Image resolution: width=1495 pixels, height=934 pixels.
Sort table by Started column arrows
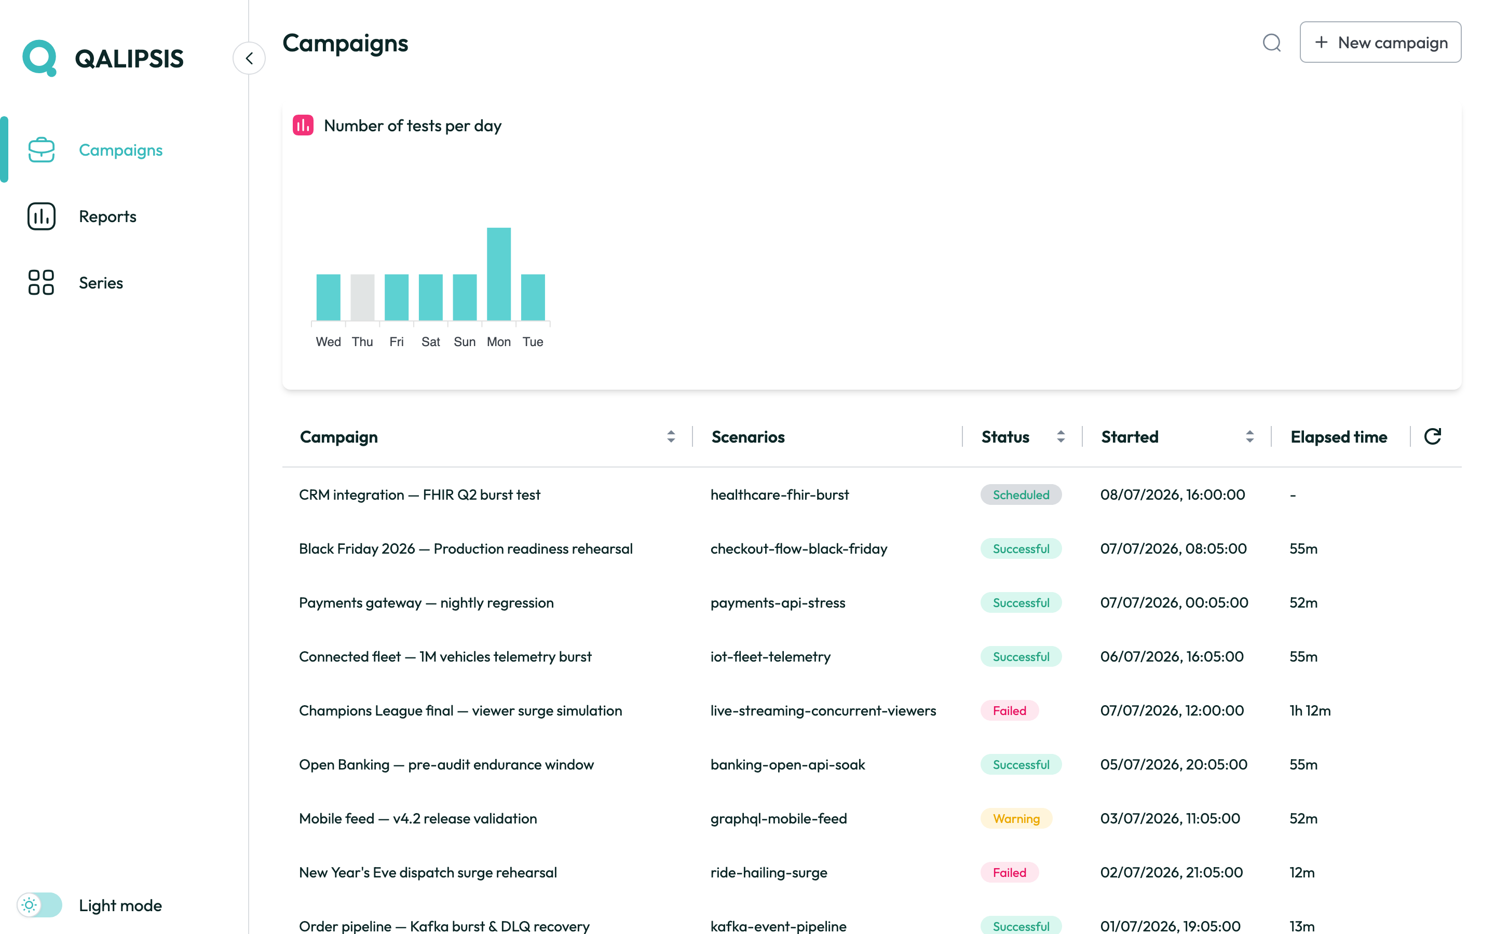click(x=1250, y=437)
